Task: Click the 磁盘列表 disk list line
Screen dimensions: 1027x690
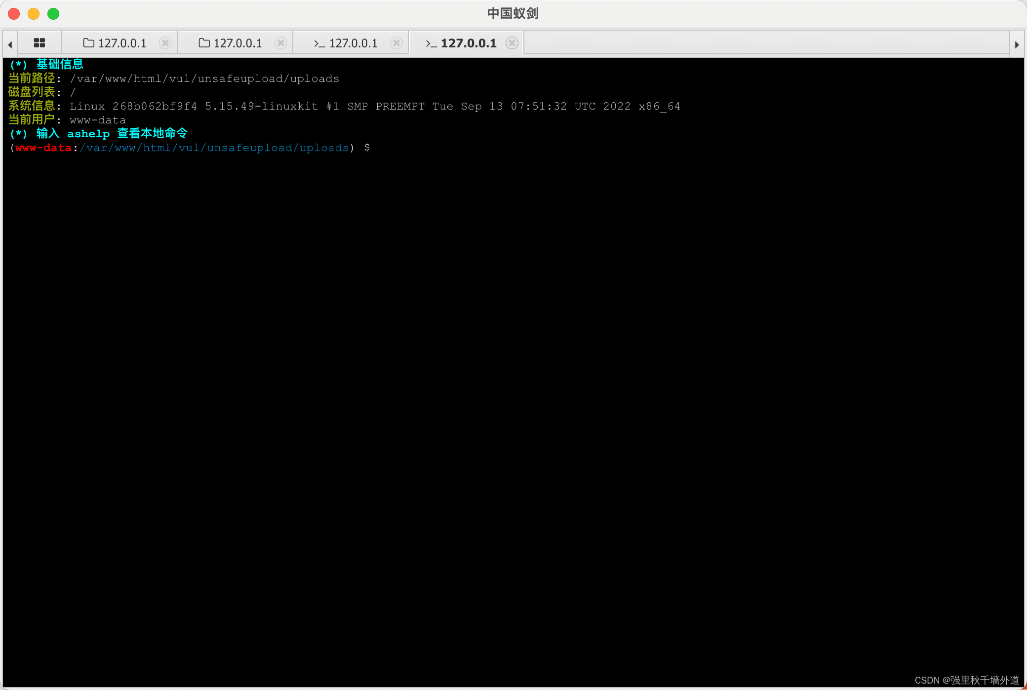Action: [42, 92]
